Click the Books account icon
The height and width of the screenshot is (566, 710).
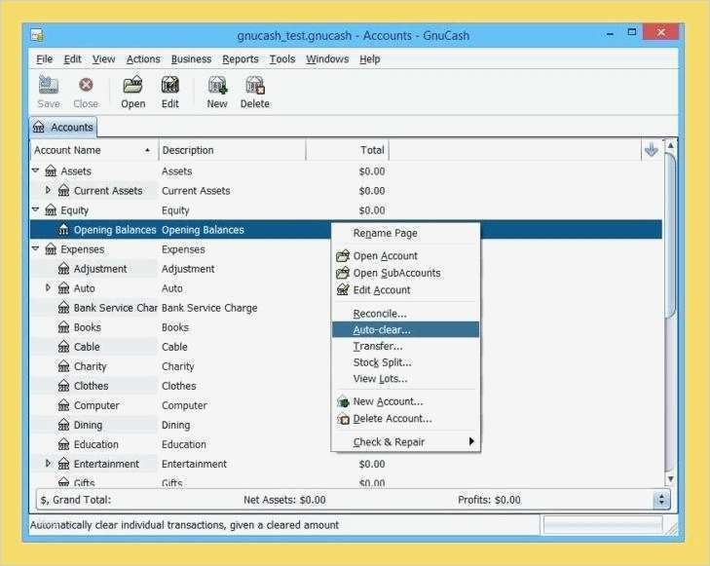click(64, 327)
